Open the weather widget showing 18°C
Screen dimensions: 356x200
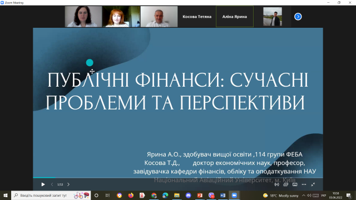click(x=280, y=196)
